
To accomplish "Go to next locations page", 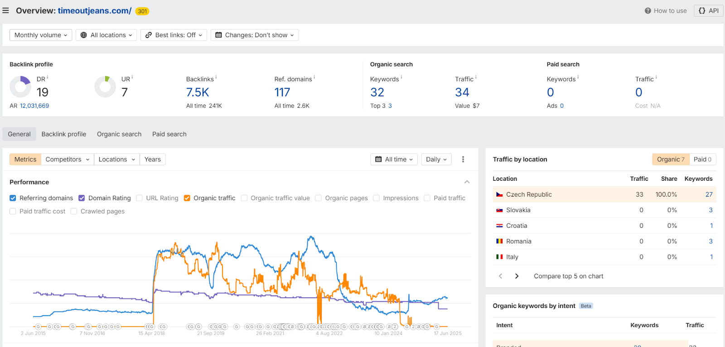I will [x=517, y=276].
